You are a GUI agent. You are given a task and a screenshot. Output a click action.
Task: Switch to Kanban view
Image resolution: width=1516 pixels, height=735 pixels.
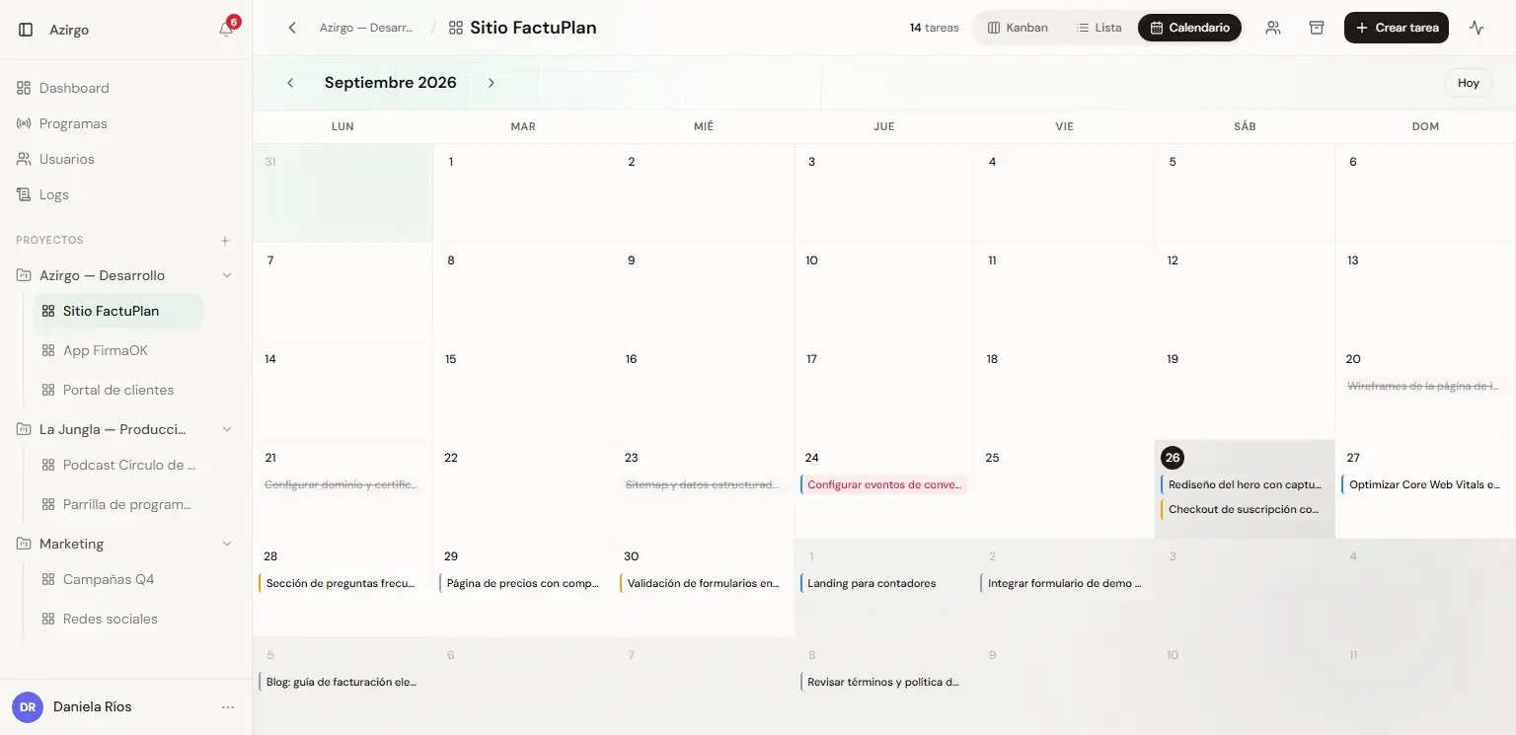(1018, 28)
